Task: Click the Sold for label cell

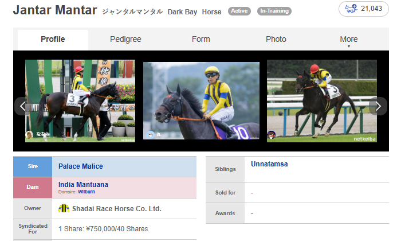Action: tap(225, 193)
